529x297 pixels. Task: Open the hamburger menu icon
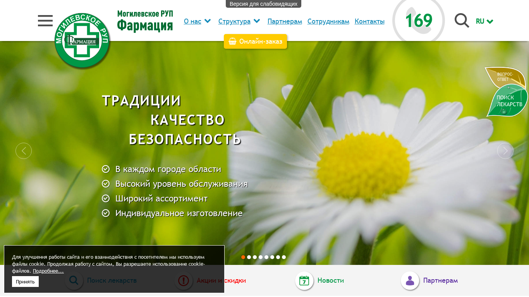tap(45, 21)
